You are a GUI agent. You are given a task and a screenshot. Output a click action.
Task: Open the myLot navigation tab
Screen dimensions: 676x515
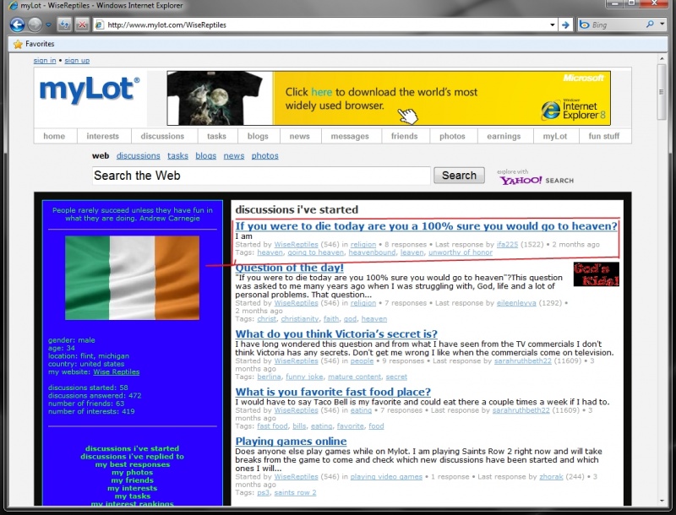(x=555, y=136)
